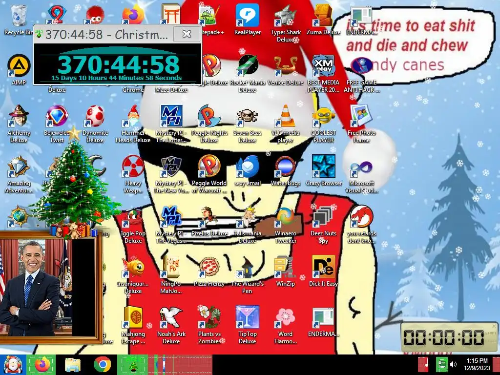Screen dimensions: 500x375
Task: Open the Santa Start button
Action: [x=13, y=364]
